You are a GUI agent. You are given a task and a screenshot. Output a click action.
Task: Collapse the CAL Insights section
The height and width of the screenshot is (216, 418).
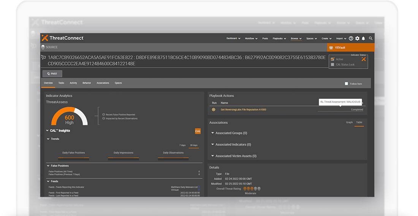coord(47,131)
